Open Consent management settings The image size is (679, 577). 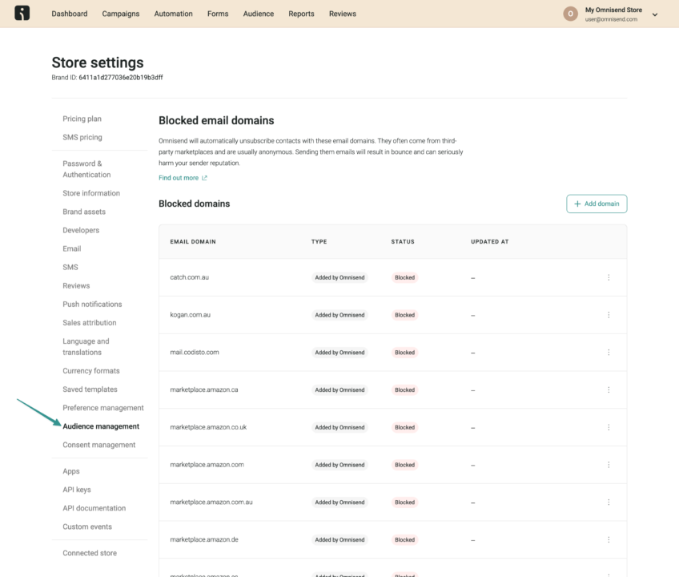tap(98, 446)
